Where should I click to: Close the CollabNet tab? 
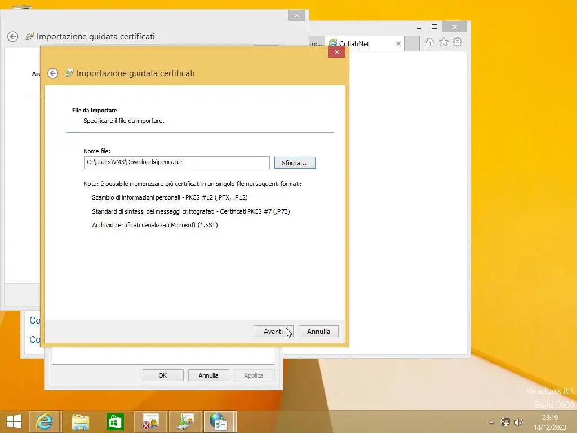pos(398,43)
